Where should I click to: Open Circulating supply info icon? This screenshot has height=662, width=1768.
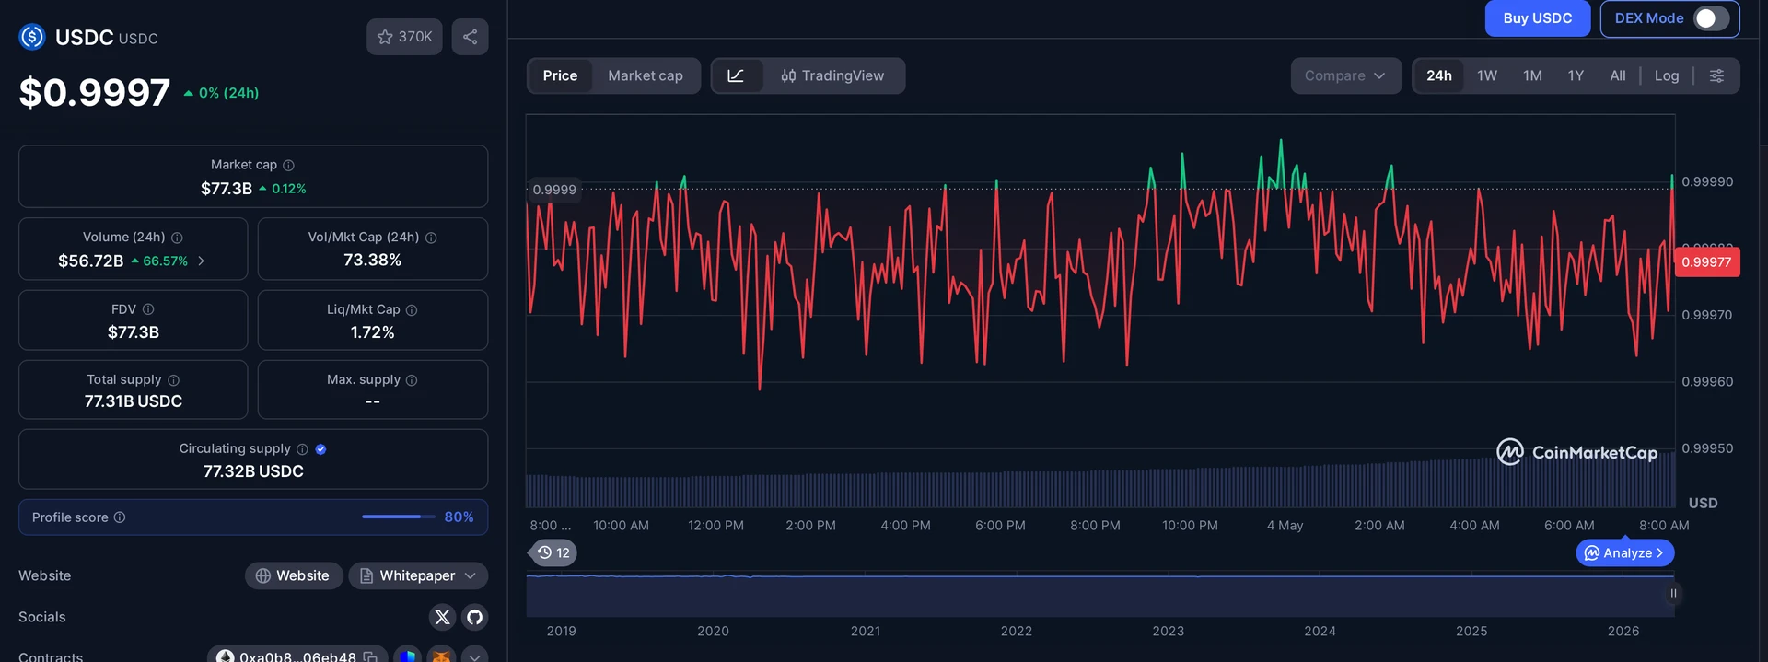[302, 449]
